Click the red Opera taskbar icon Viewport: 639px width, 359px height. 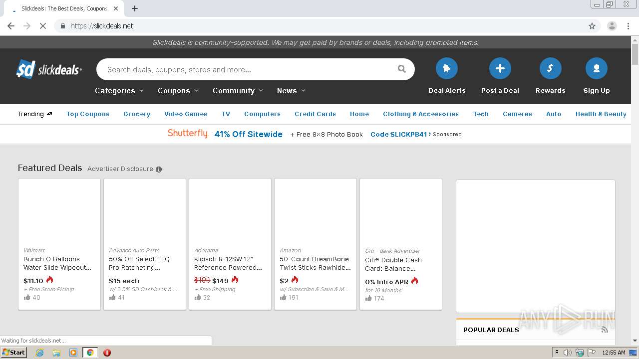(107, 353)
